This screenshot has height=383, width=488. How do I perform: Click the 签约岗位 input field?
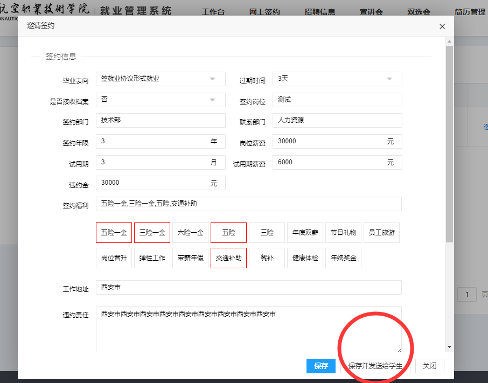337,100
